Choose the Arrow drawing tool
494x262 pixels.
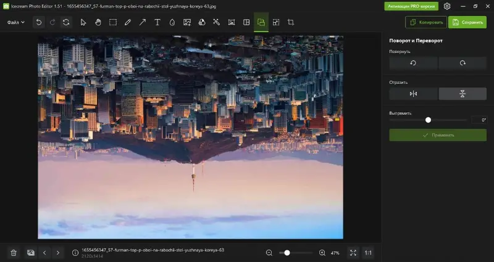click(x=143, y=22)
